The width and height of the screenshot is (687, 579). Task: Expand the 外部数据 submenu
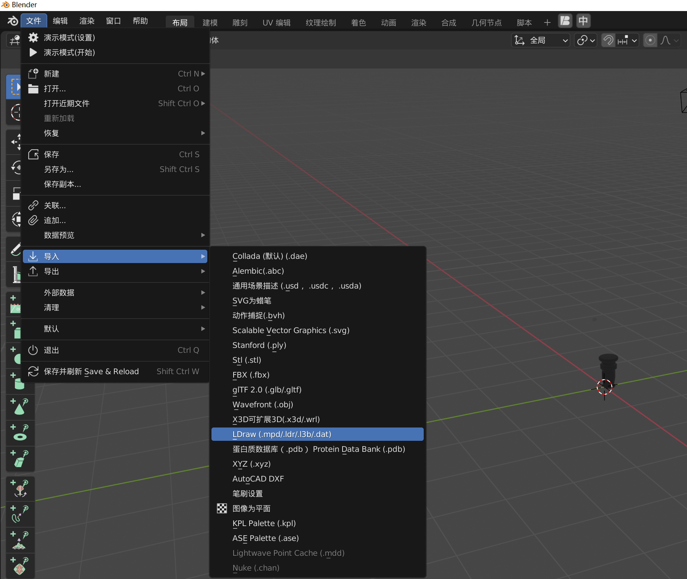[x=115, y=292]
